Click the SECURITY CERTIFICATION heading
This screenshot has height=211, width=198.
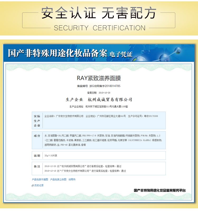pyautogui.click(x=100, y=28)
